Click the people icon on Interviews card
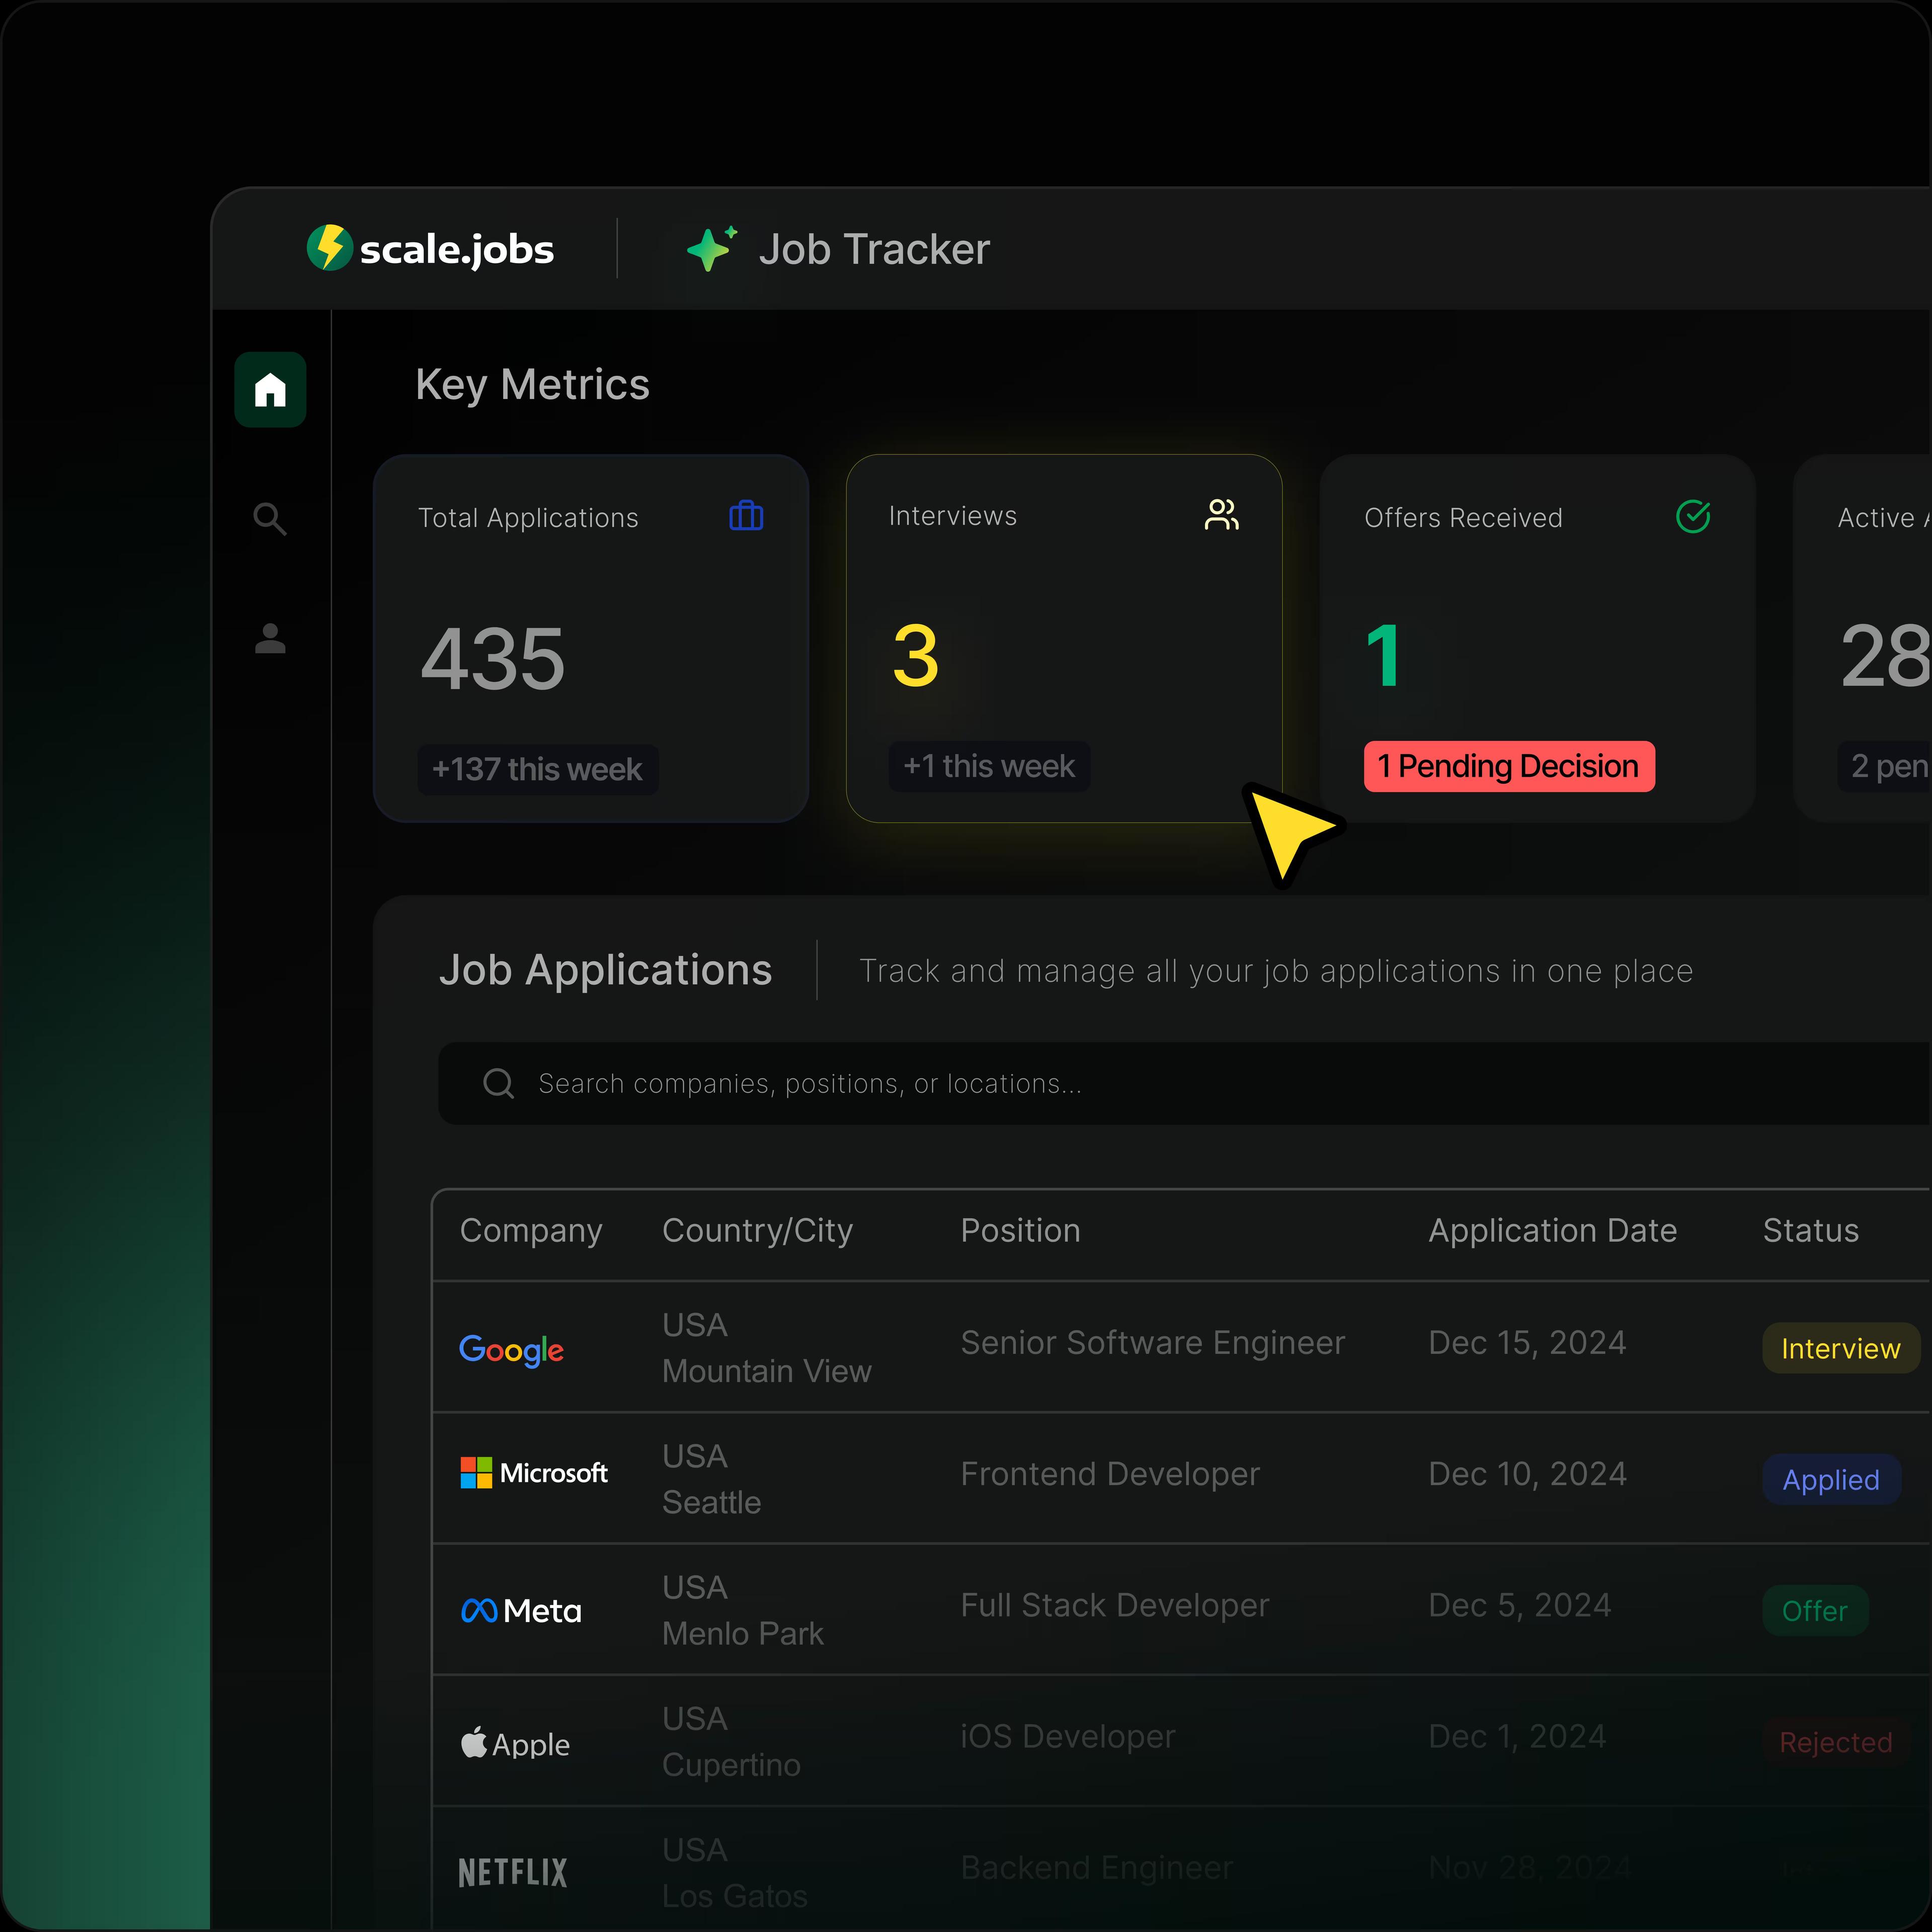Viewport: 1932px width, 1932px height. [x=1222, y=515]
